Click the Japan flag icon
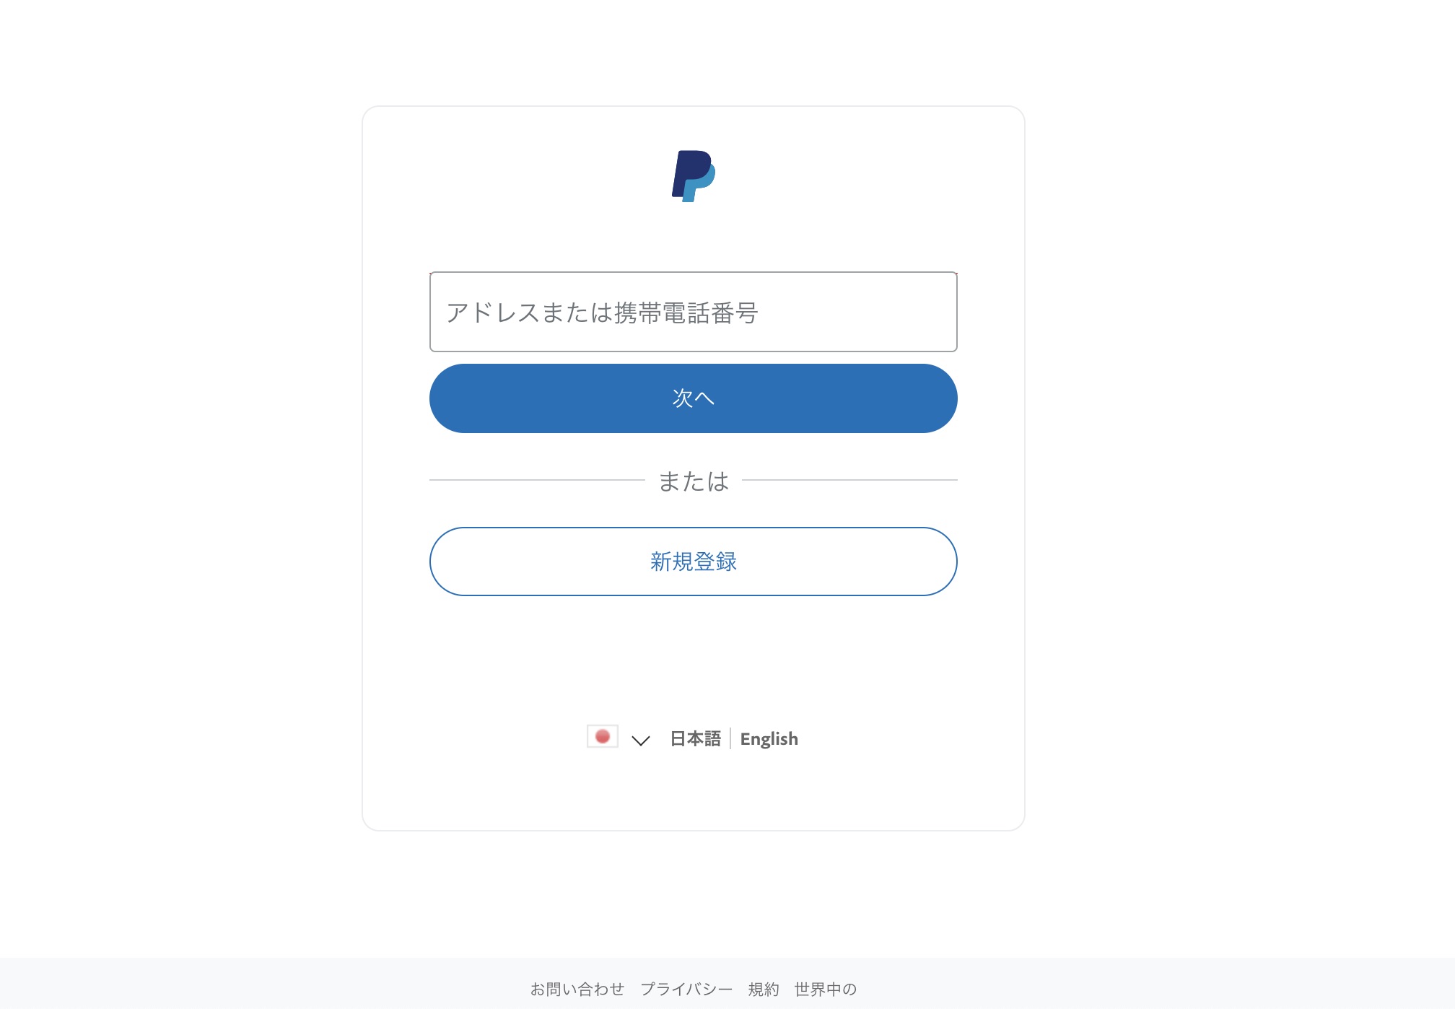1455x1009 pixels. pyautogui.click(x=603, y=736)
